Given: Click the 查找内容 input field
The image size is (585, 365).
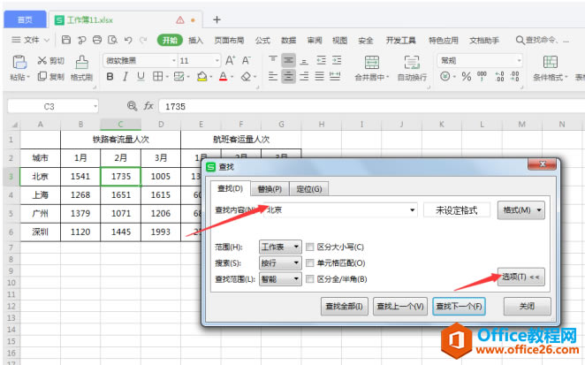Looking at the screenshot, I should 340,210.
